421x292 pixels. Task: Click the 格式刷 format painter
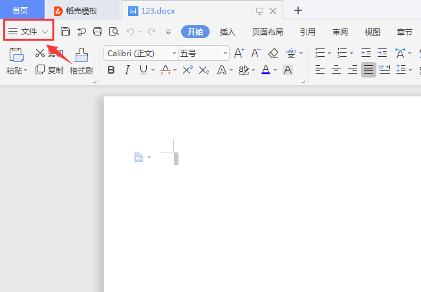pyautogui.click(x=81, y=61)
